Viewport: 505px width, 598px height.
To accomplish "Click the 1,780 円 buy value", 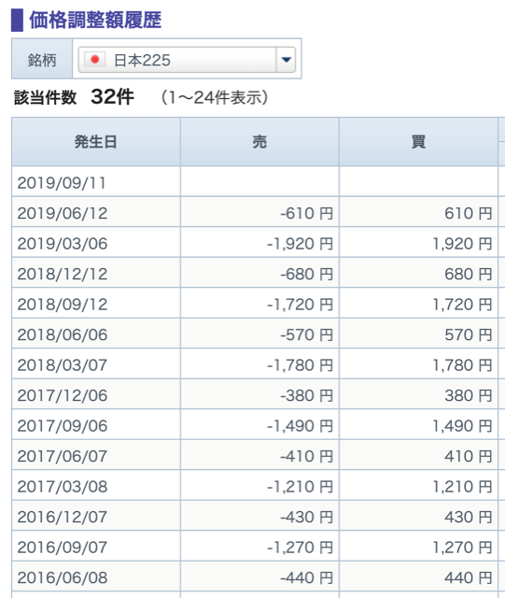I will (x=462, y=365).
